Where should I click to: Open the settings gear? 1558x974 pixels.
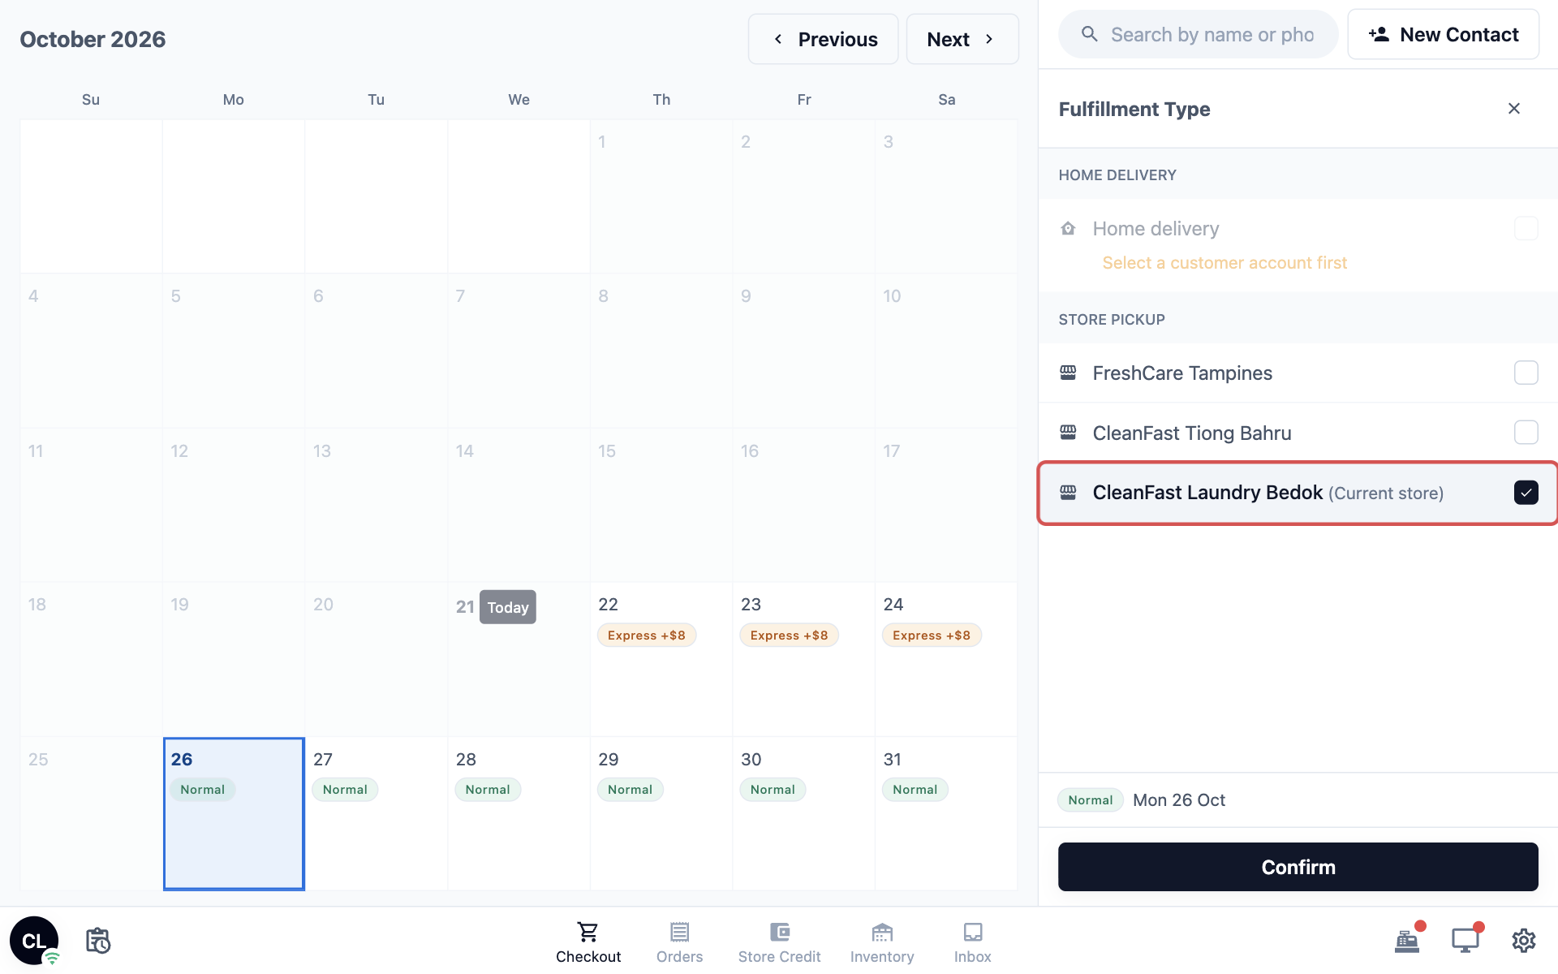coord(1524,941)
